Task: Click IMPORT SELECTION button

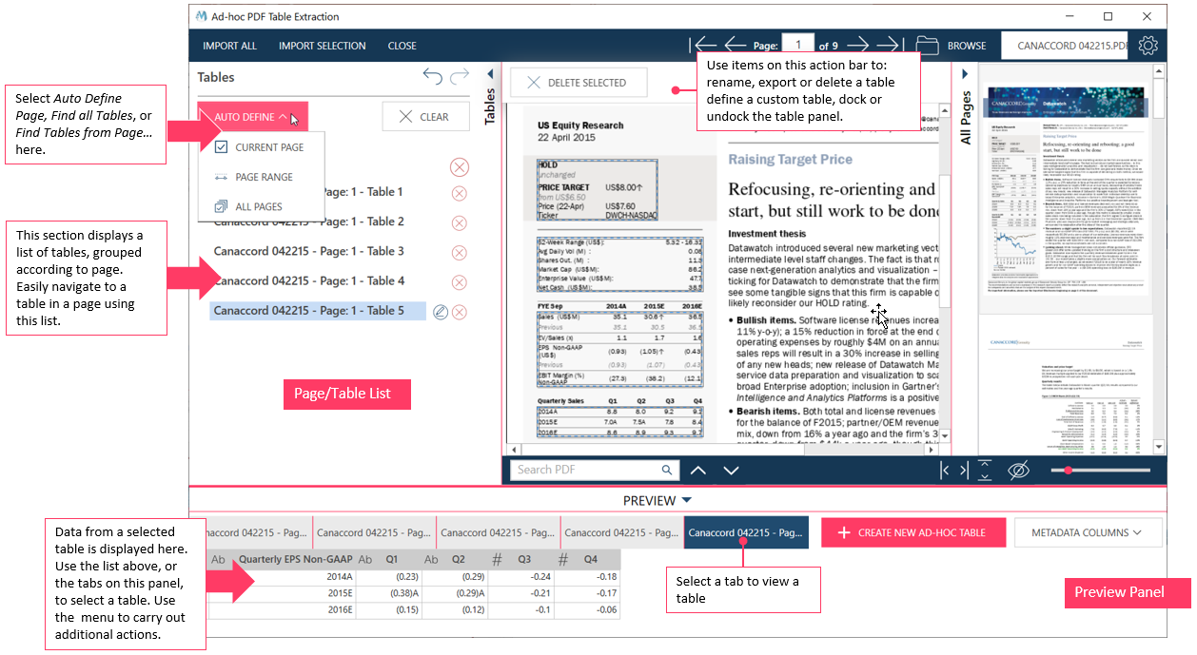Action: 322,46
